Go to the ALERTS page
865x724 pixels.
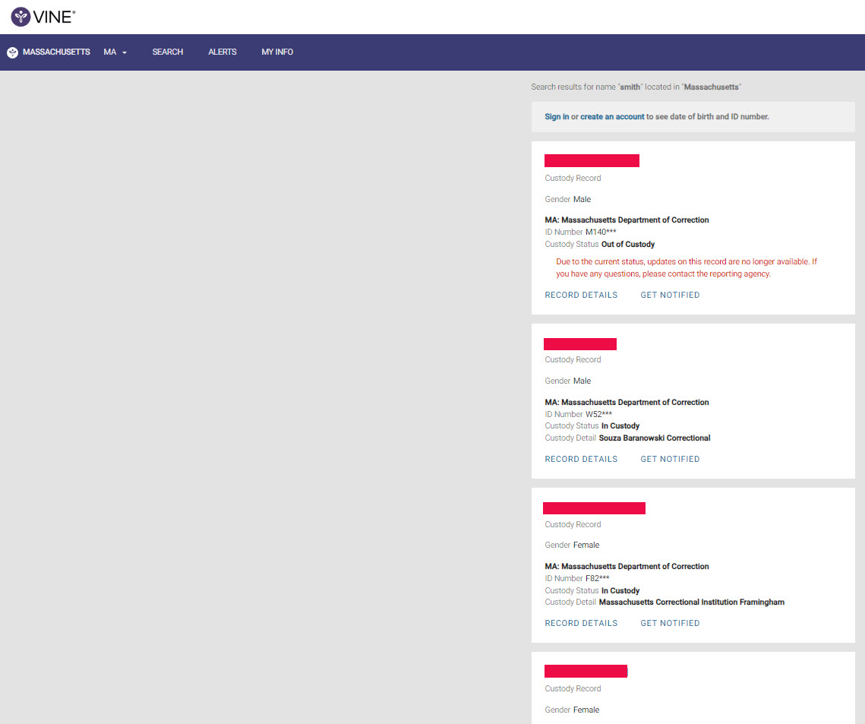coord(223,52)
